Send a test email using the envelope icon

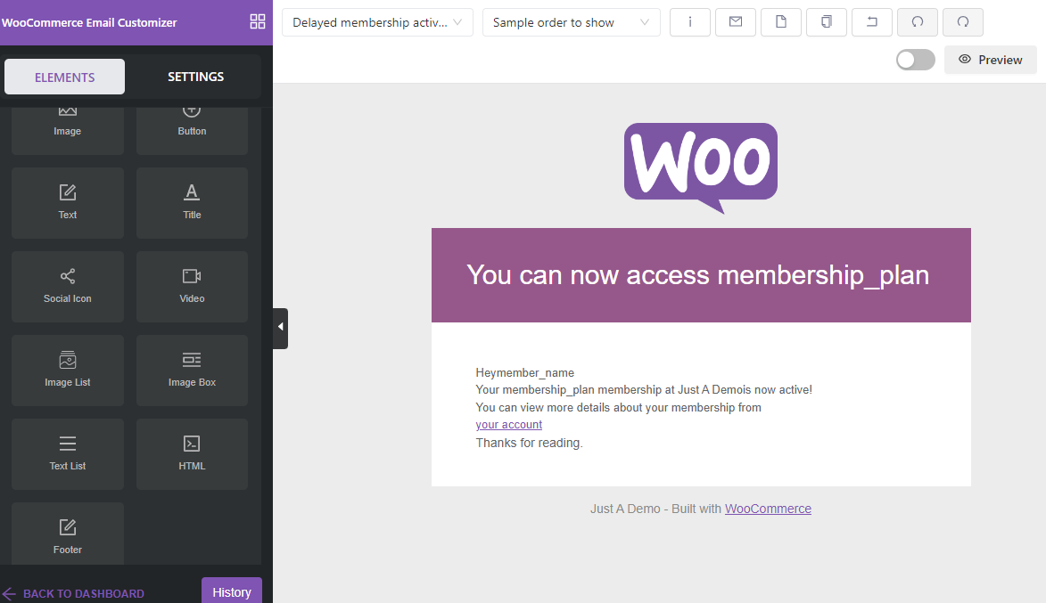tap(735, 21)
